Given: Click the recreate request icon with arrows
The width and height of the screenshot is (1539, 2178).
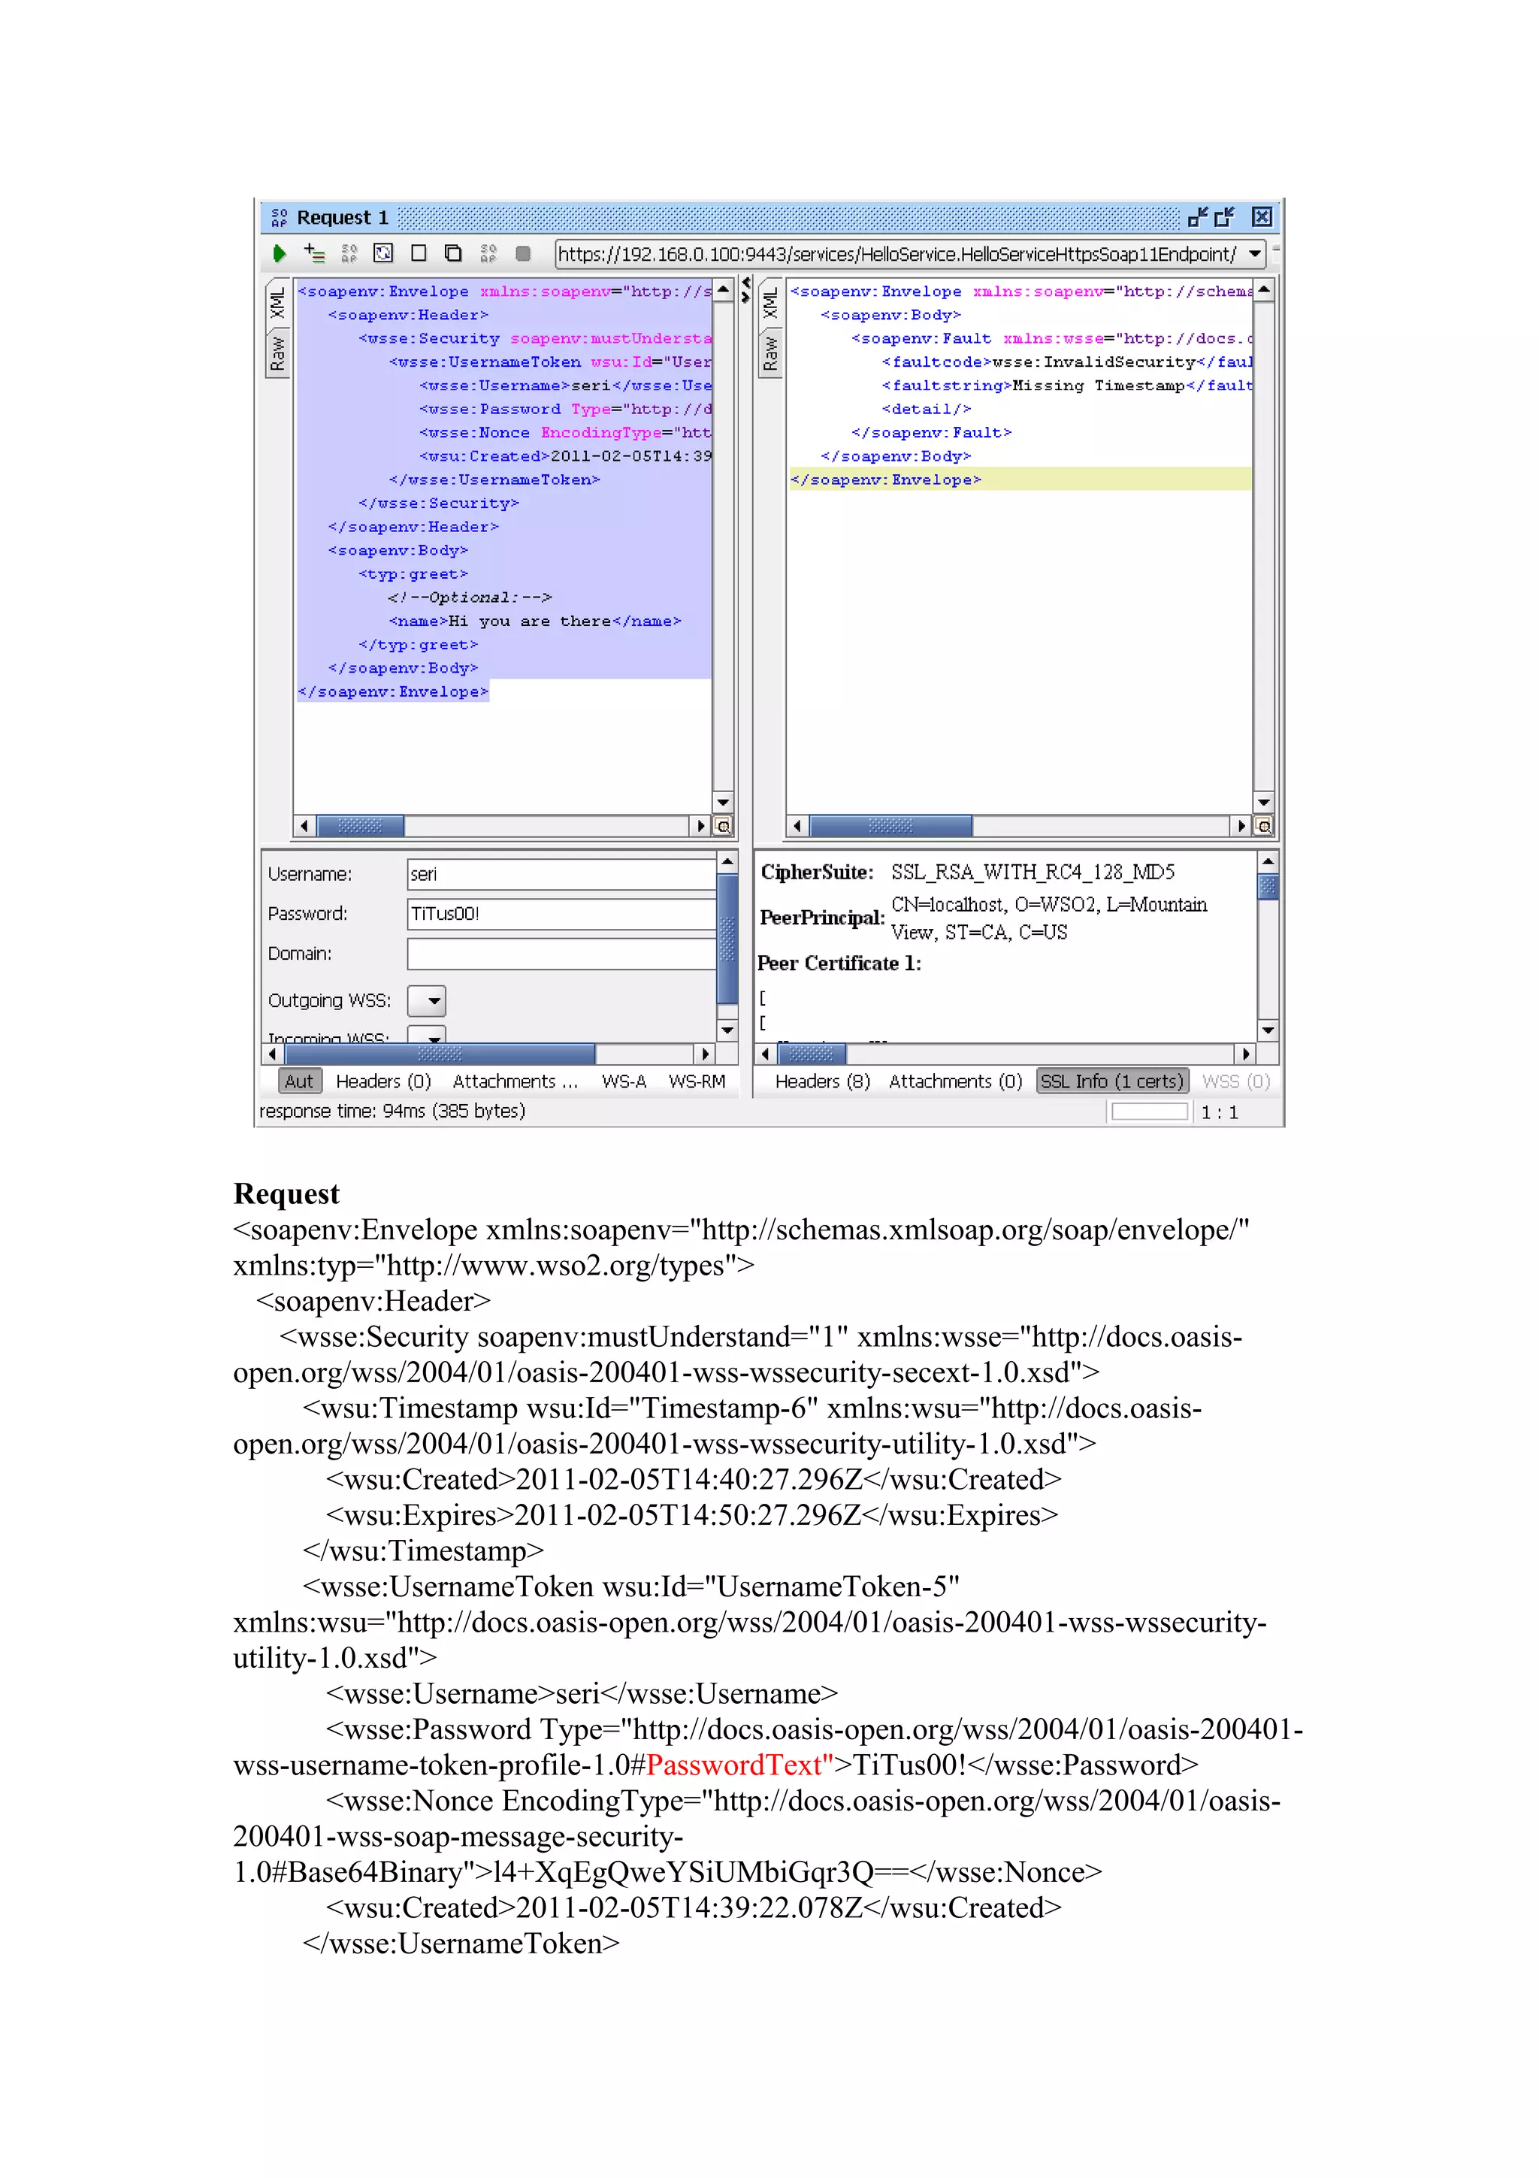Looking at the screenshot, I should (x=383, y=253).
